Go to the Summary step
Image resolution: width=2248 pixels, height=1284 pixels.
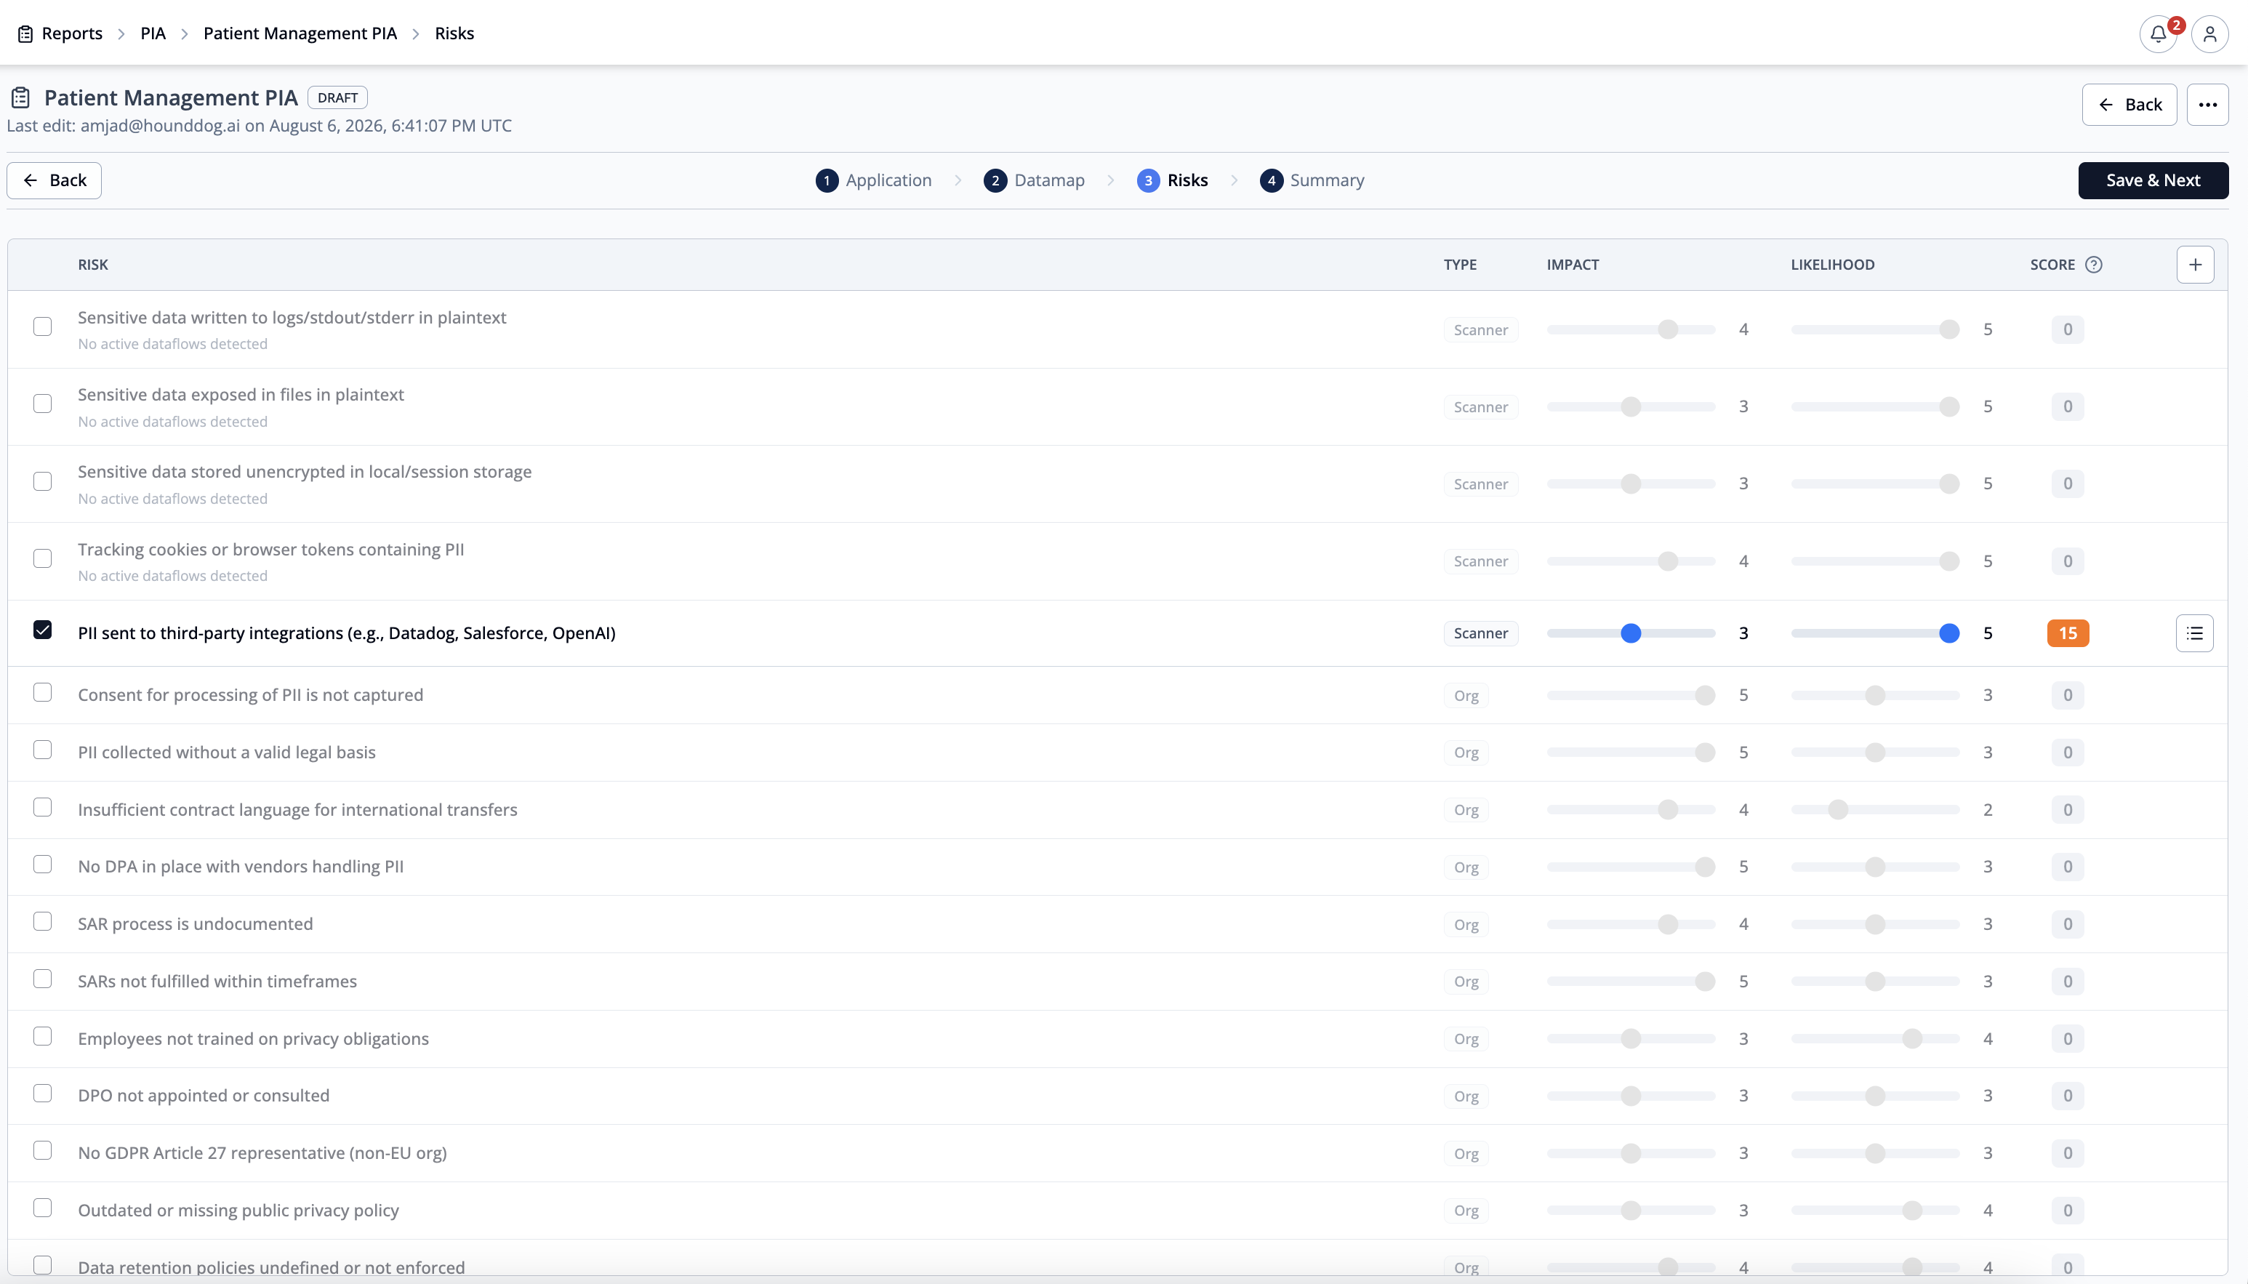1312,181
